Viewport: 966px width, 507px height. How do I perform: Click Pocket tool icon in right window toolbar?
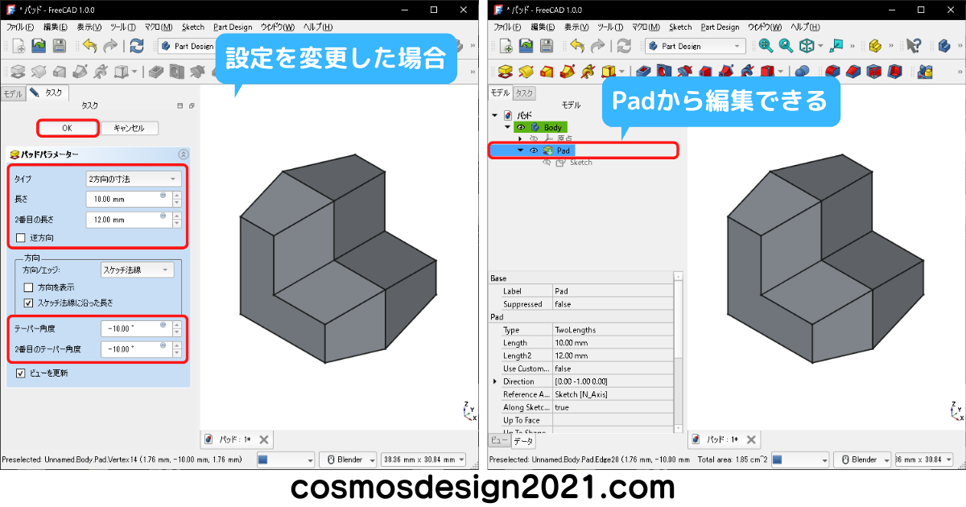pyautogui.click(x=643, y=72)
